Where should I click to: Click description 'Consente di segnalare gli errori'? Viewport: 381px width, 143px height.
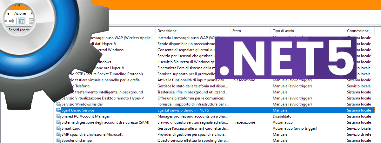point(187,50)
